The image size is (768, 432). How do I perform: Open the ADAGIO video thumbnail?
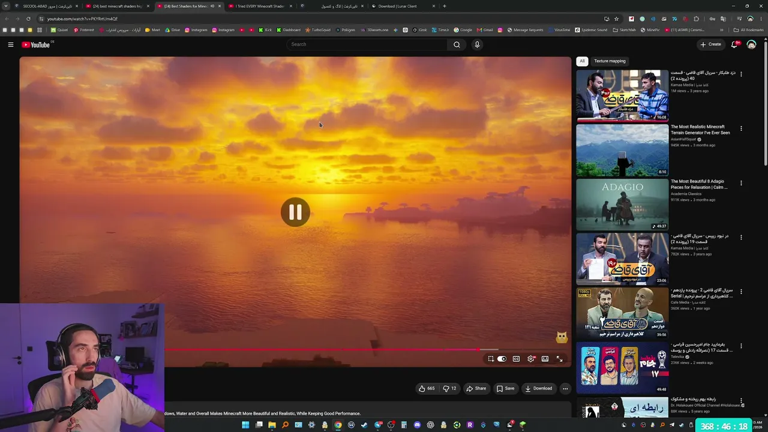click(x=622, y=205)
